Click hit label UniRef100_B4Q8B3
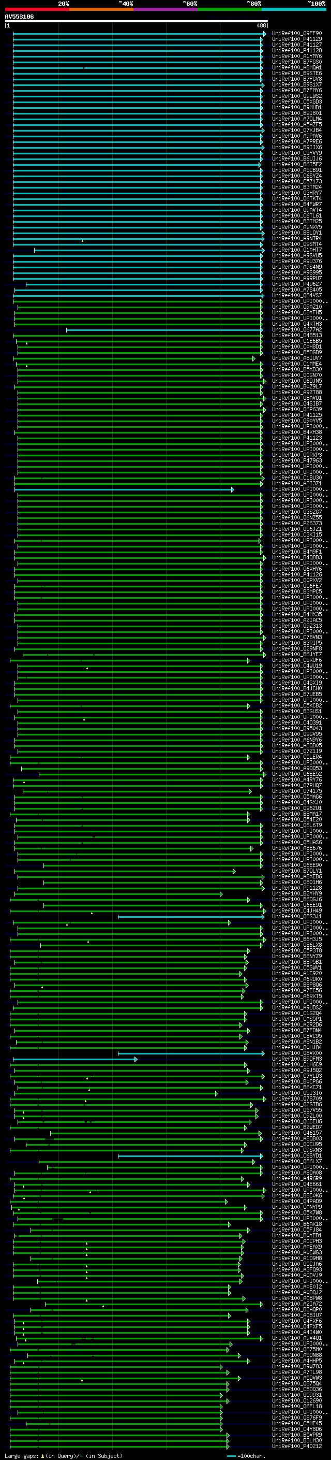This screenshot has height=1460, width=331. 297,558
